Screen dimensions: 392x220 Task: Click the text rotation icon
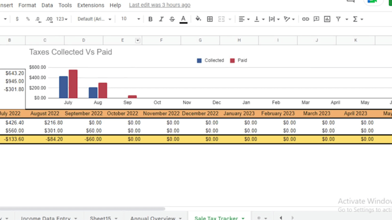287,19
